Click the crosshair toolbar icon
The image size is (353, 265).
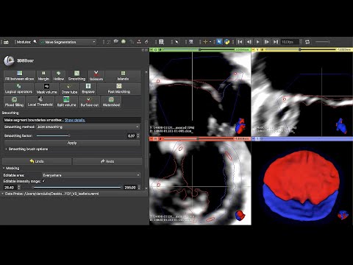click(205, 42)
